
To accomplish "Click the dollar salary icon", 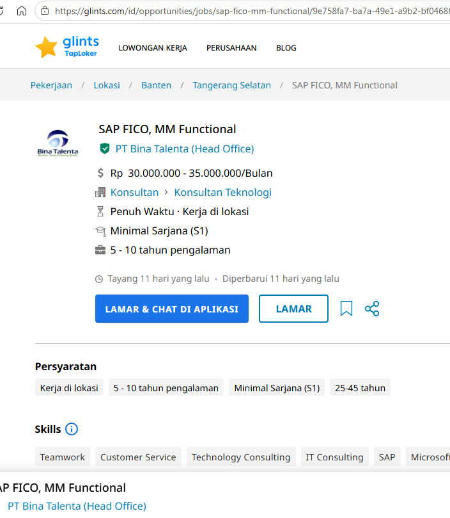I will pos(100,173).
